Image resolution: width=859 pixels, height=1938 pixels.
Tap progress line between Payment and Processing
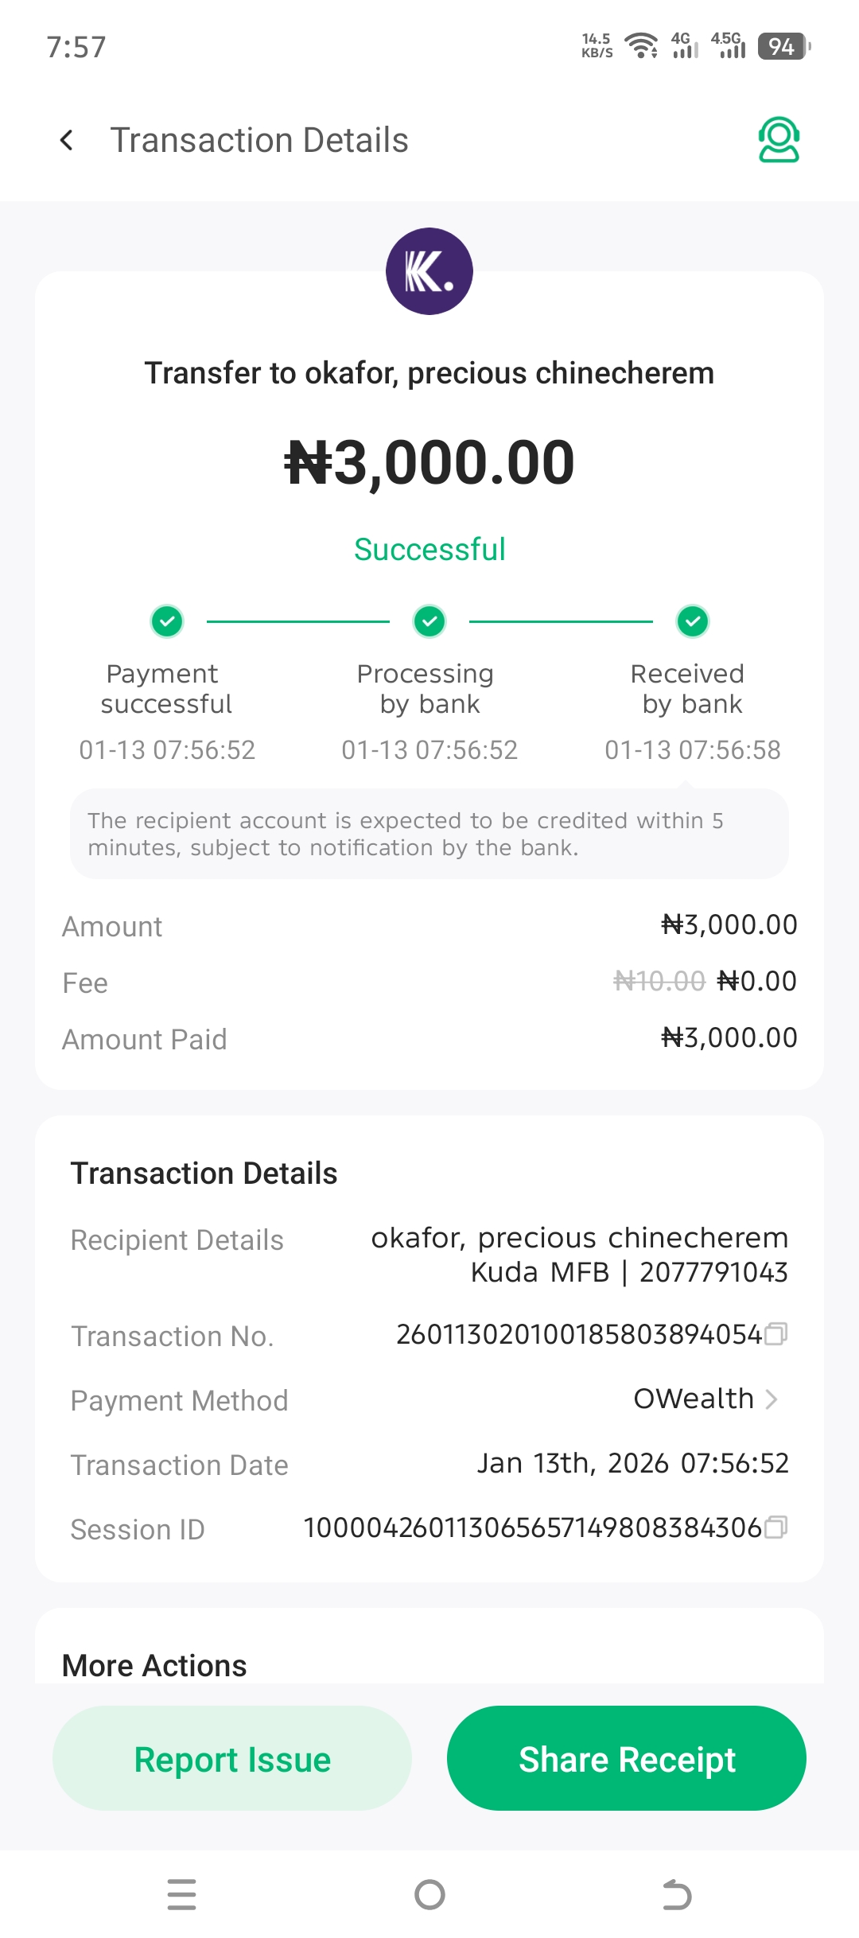point(298,621)
